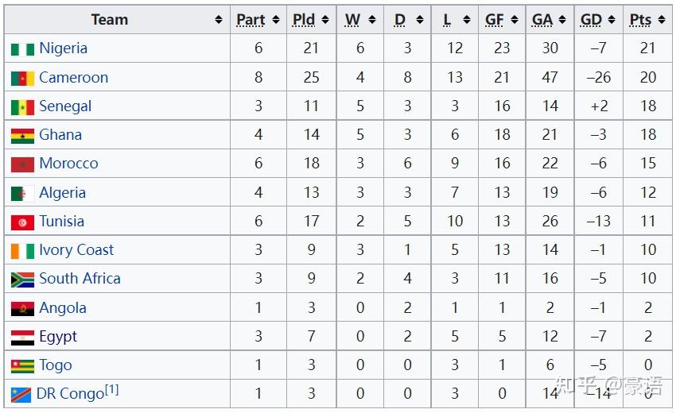Click the Tunisia flag icon
This screenshot has height=413, width=680.
pos(22,222)
